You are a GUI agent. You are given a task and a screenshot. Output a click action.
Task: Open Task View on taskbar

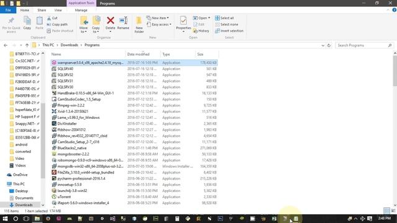26,219
